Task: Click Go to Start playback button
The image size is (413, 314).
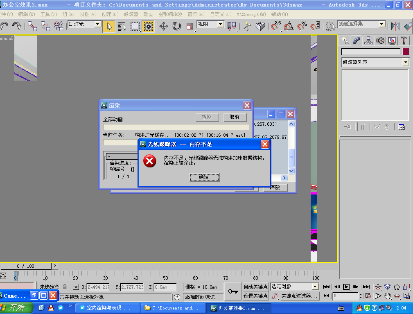Action: (326, 287)
